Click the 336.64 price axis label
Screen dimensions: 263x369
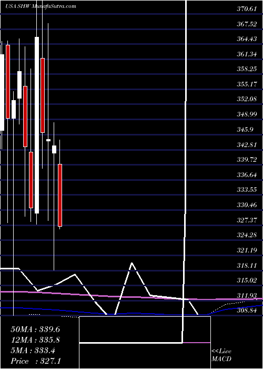[247, 175]
